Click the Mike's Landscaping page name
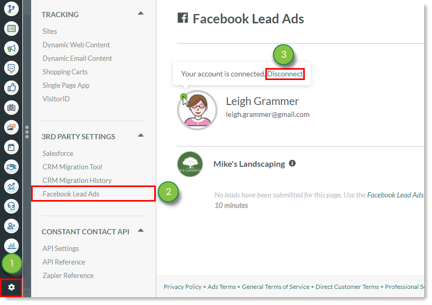The image size is (432, 305). [249, 164]
